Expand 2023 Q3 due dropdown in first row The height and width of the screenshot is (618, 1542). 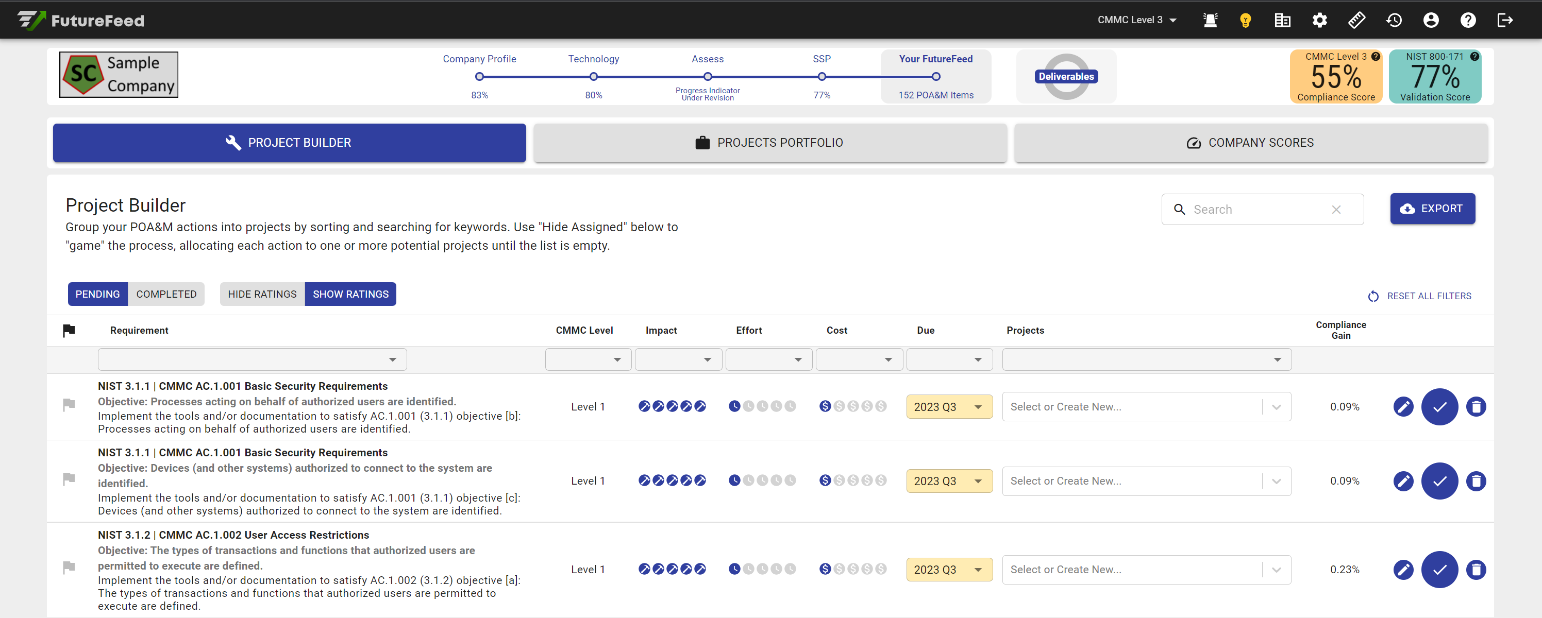point(949,407)
